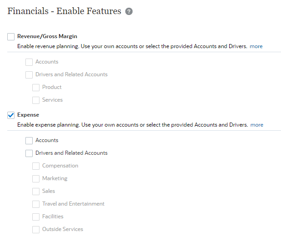Open the 'more' link for revenue planning

(256, 46)
